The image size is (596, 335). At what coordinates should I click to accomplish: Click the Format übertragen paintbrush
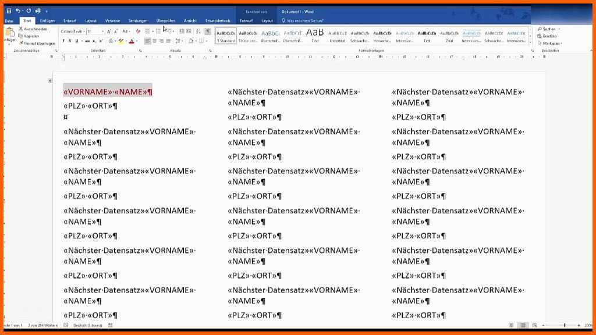click(21, 43)
